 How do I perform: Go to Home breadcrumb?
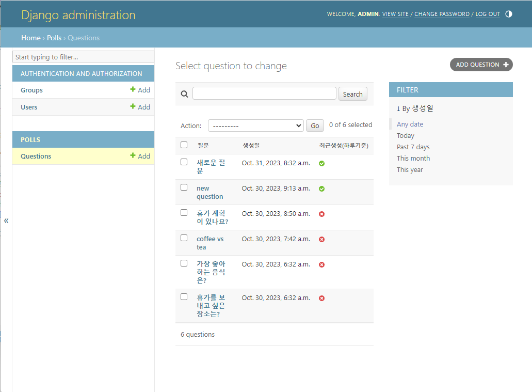pos(31,38)
